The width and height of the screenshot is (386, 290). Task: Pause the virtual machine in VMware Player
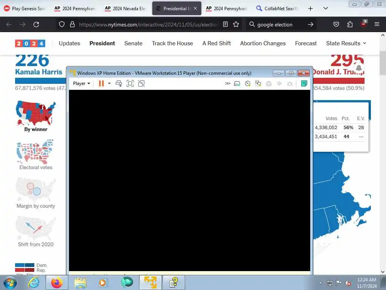[x=101, y=83]
